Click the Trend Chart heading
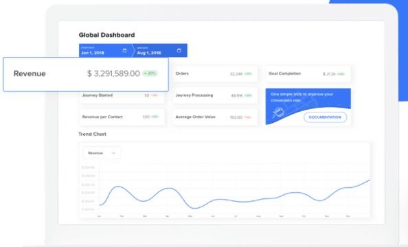The width and height of the screenshot is (408, 247). tap(92, 134)
